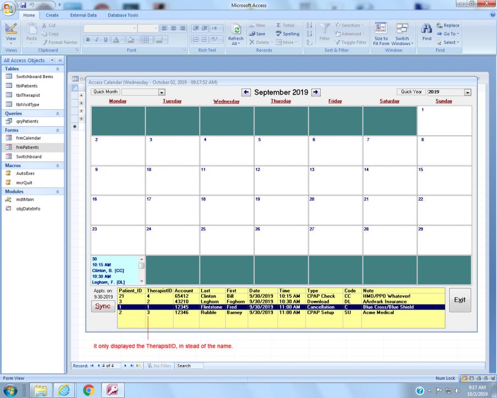Image resolution: width=497 pixels, height=398 pixels.
Task: Select the Leghorn Foghorn appointment row
Action: (x=281, y=301)
